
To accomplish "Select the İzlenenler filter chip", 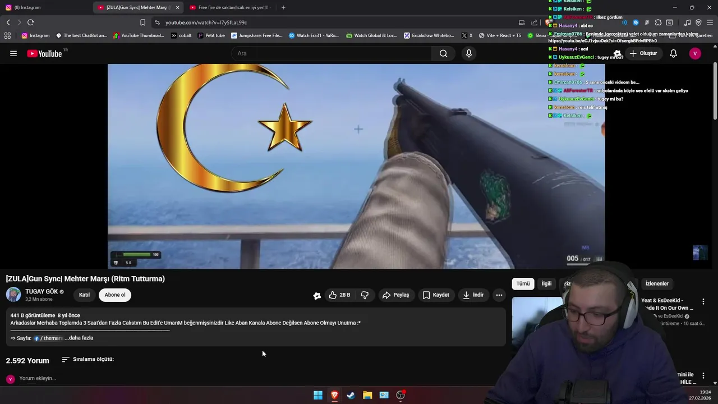I will tap(657, 283).
